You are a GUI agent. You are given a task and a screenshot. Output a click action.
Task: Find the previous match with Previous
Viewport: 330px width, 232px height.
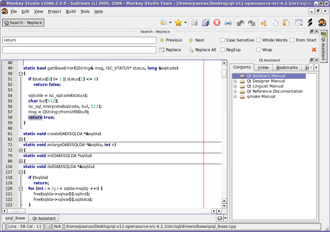click(171, 40)
